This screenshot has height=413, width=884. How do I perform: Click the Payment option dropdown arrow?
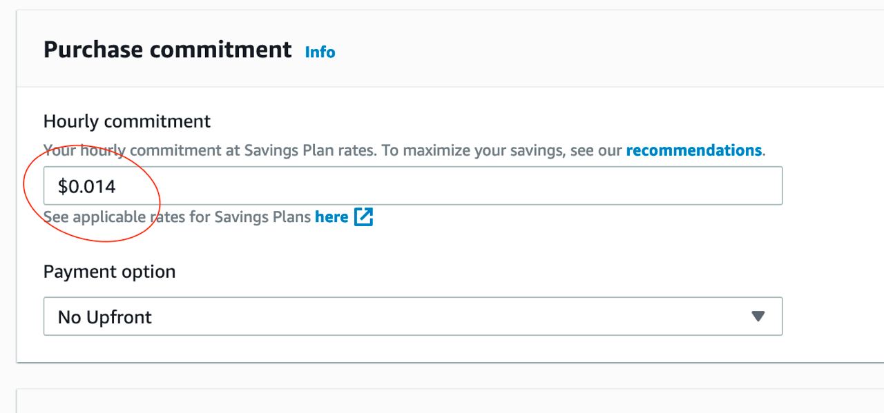point(758,316)
